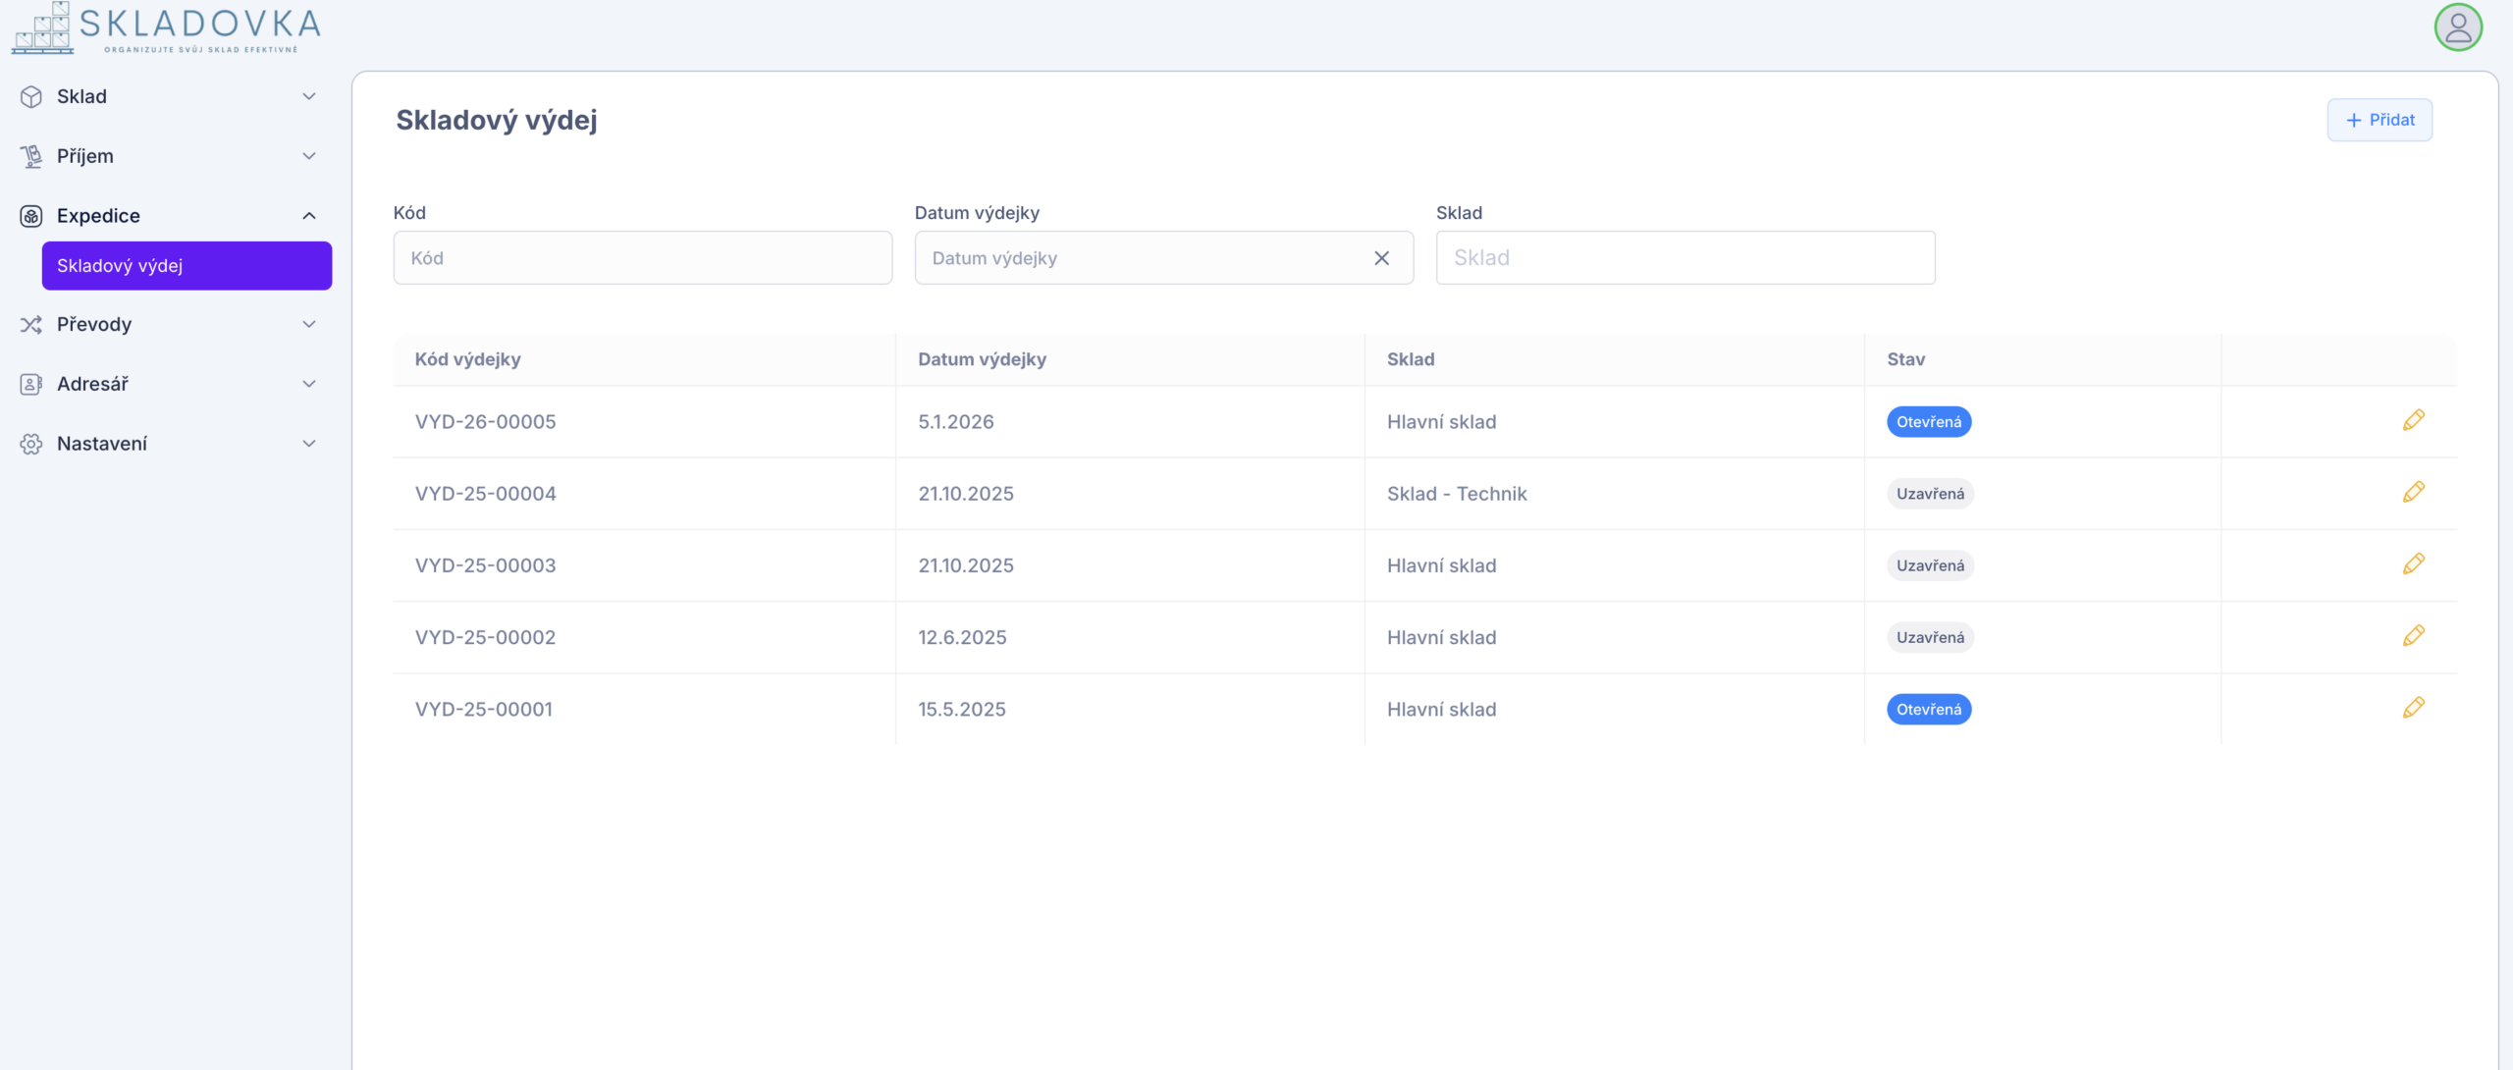Click edit pencil for VYD-26-00005

pos(2413,420)
